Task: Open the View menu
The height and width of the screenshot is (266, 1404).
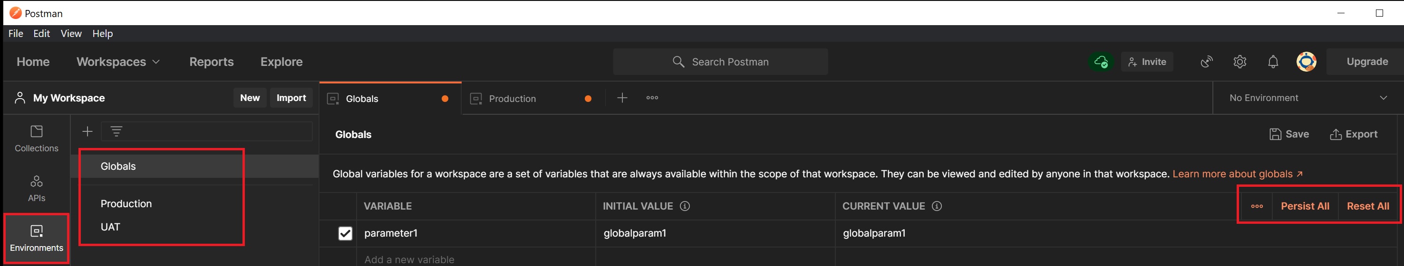Action: click(71, 34)
